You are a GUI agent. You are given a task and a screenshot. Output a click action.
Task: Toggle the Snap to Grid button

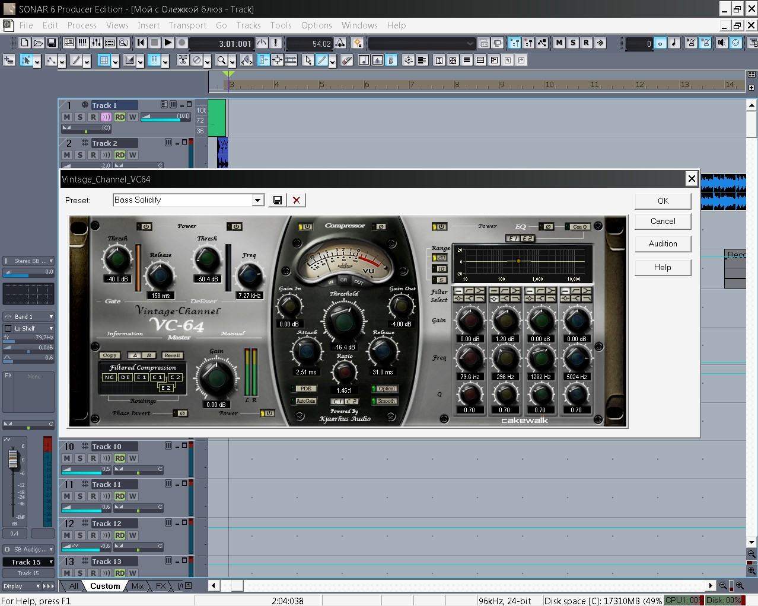pyautogui.click(x=104, y=60)
